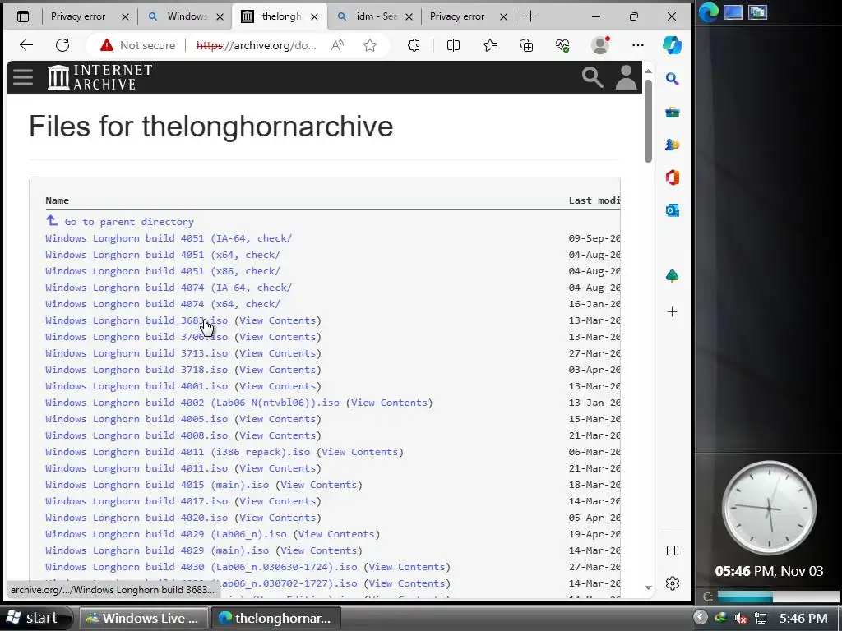Open Settings and more ellipsis menu

click(x=638, y=45)
